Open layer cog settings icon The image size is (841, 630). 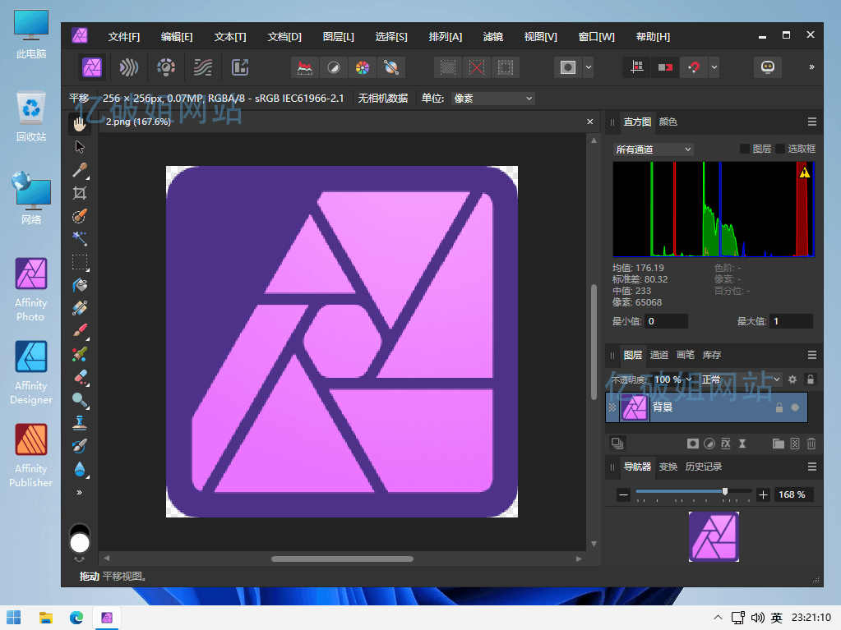tap(792, 379)
